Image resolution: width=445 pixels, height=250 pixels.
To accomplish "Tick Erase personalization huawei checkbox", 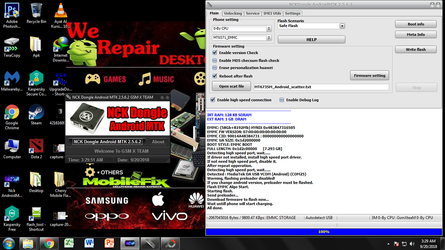I will coord(215,68).
